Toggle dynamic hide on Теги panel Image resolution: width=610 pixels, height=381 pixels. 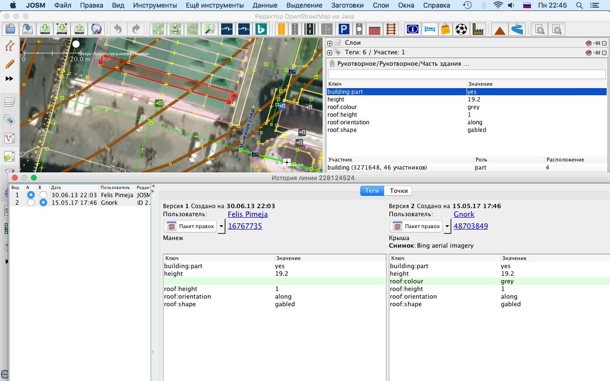pyautogui.click(x=589, y=52)
